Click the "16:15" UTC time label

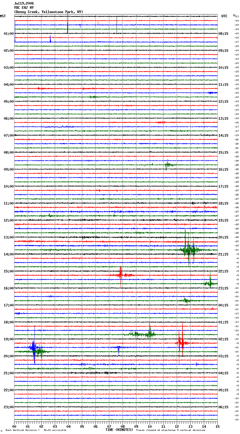click(223, 169)
